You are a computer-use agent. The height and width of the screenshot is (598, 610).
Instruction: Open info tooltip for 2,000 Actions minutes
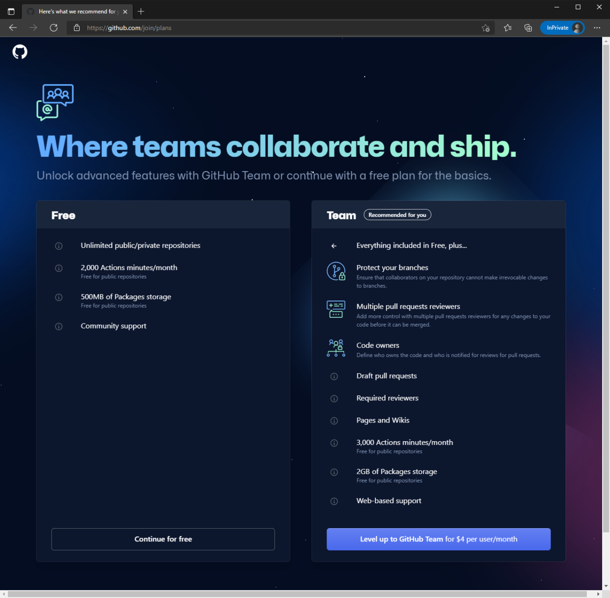point(59,268)
